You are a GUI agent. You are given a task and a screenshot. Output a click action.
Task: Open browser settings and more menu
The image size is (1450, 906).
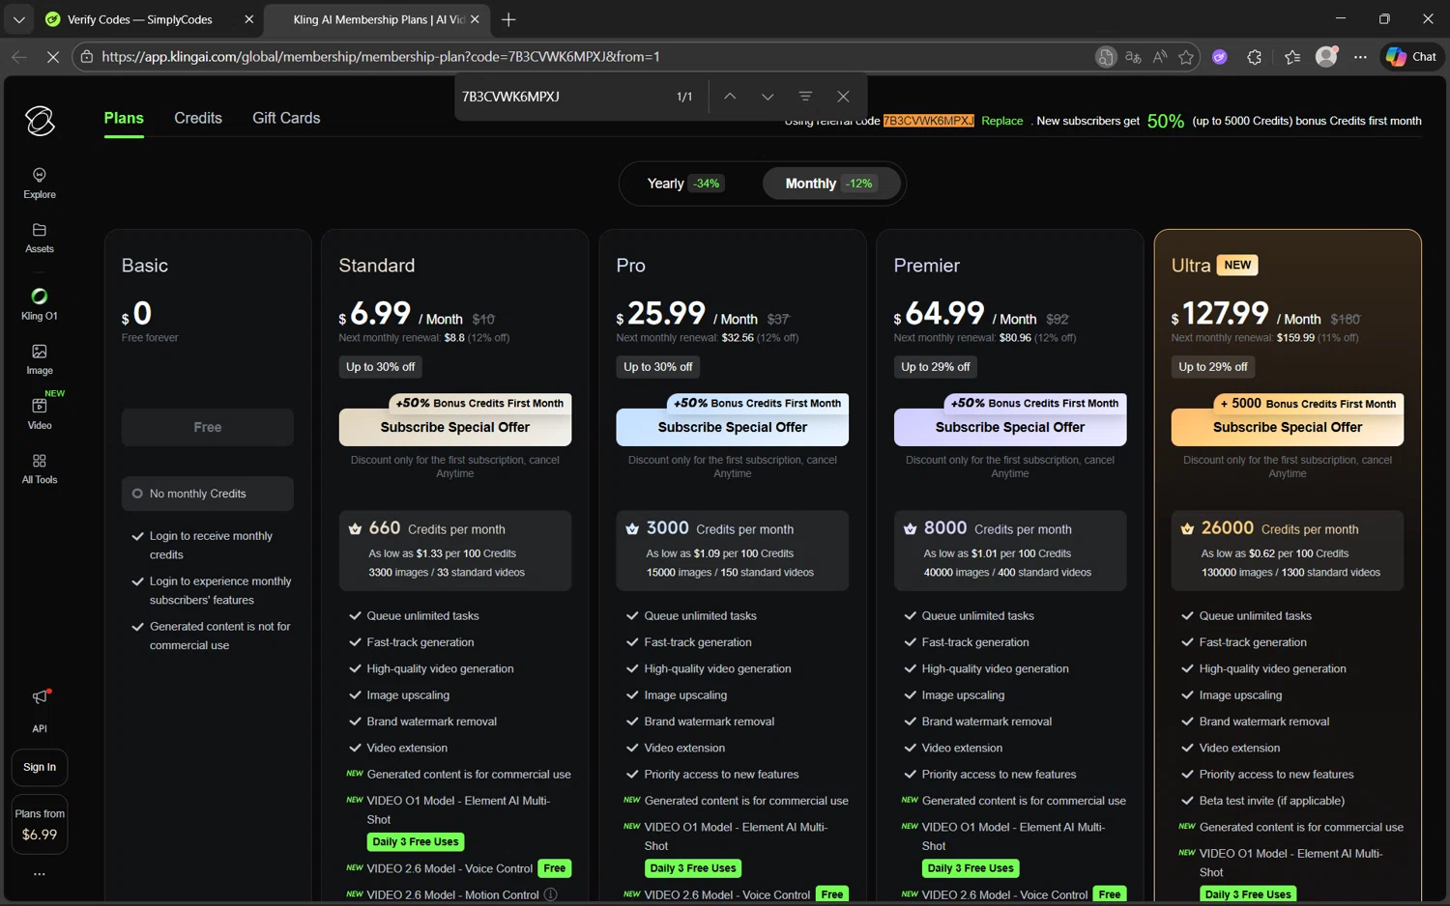[1360, 57]
